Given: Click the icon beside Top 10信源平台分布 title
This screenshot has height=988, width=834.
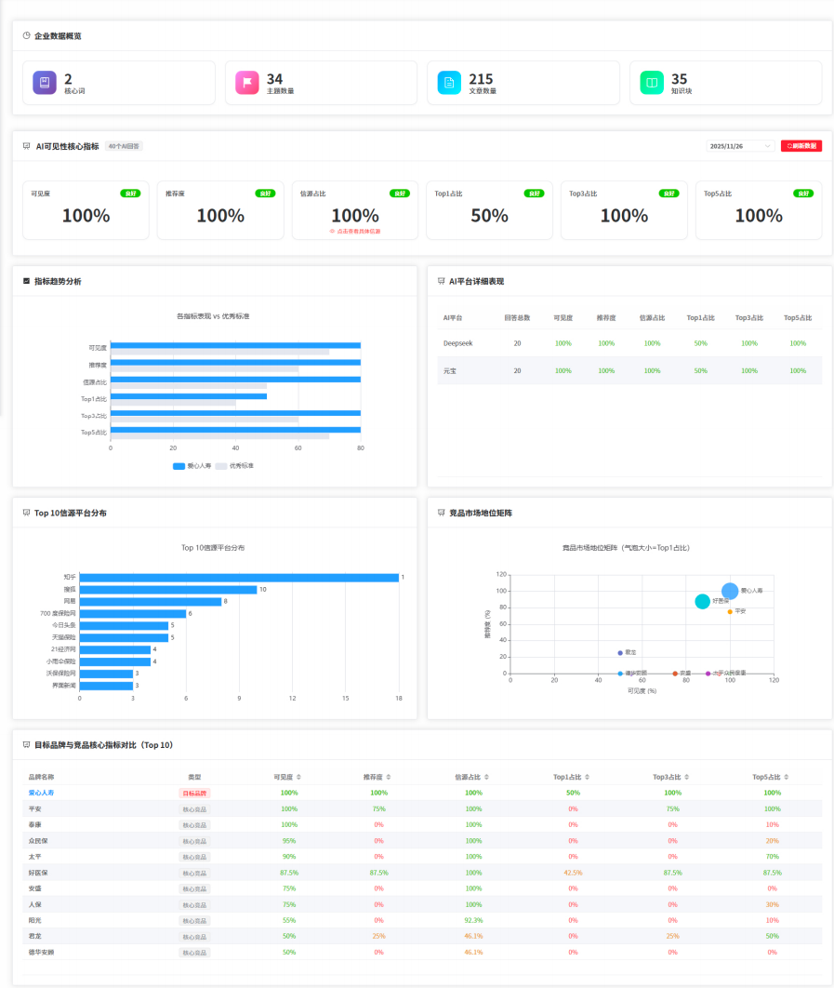Looking at the screenshot, I should pos(26,513).
